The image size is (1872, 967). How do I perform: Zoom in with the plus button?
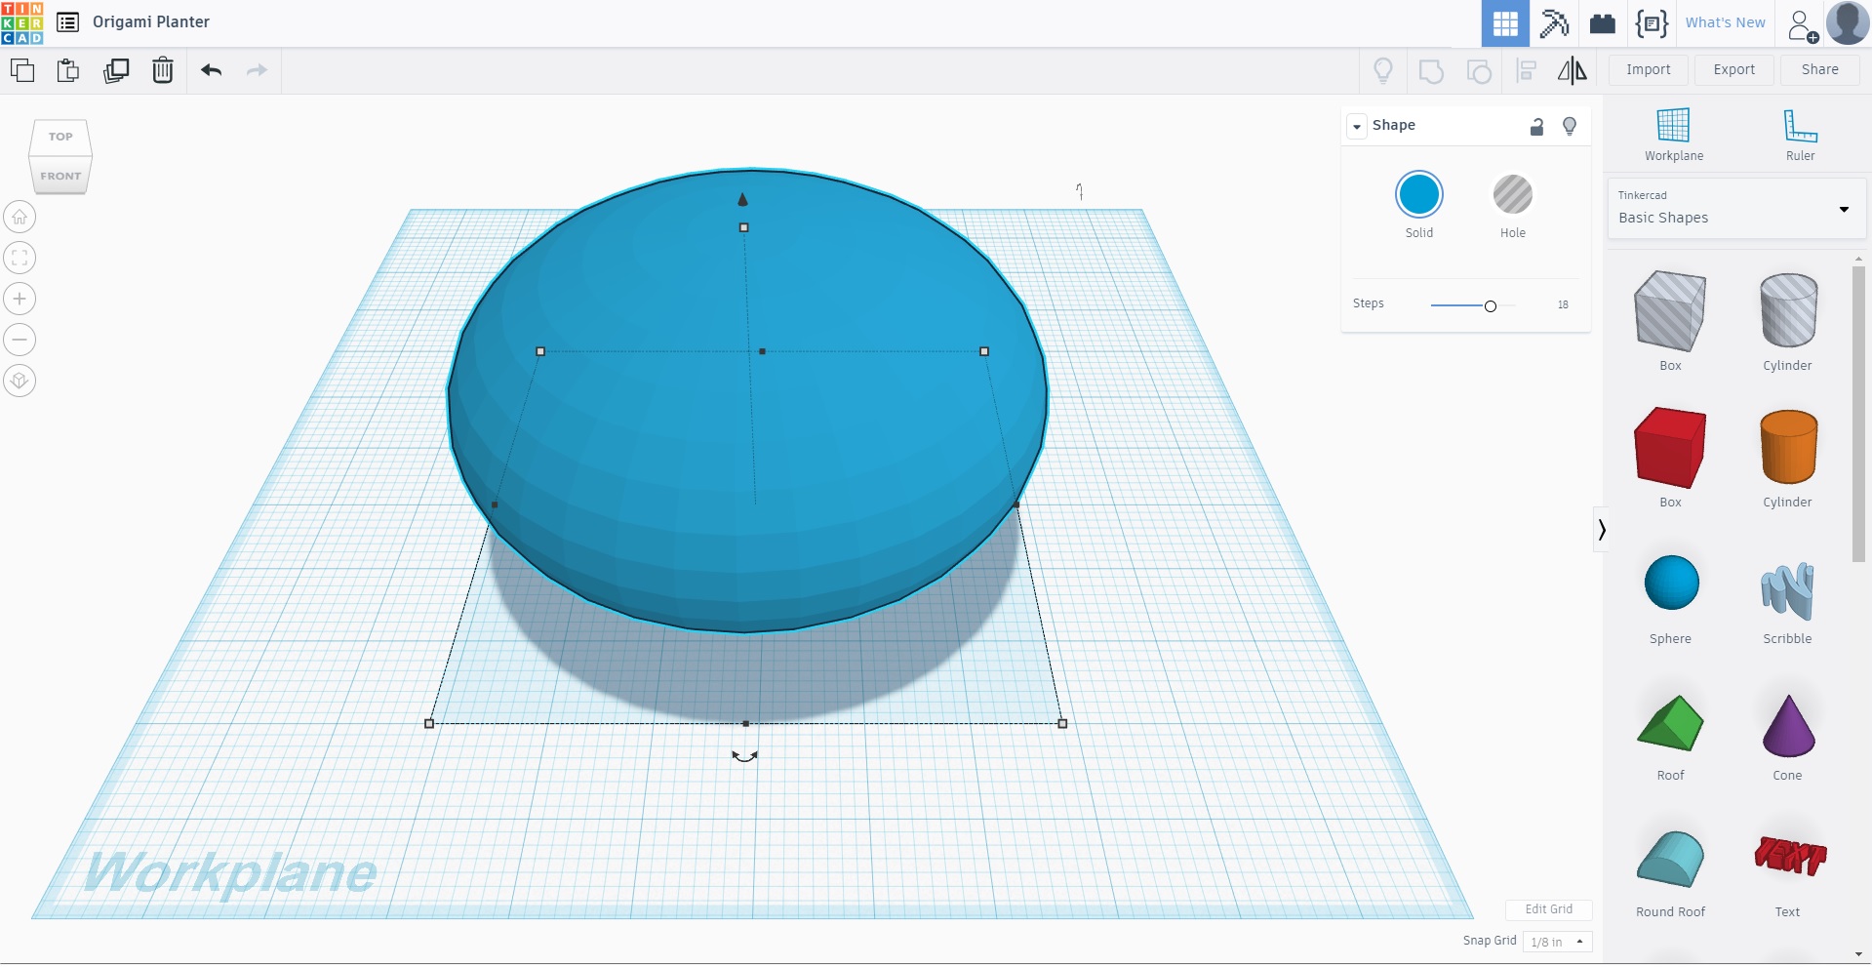pos(20,299)
